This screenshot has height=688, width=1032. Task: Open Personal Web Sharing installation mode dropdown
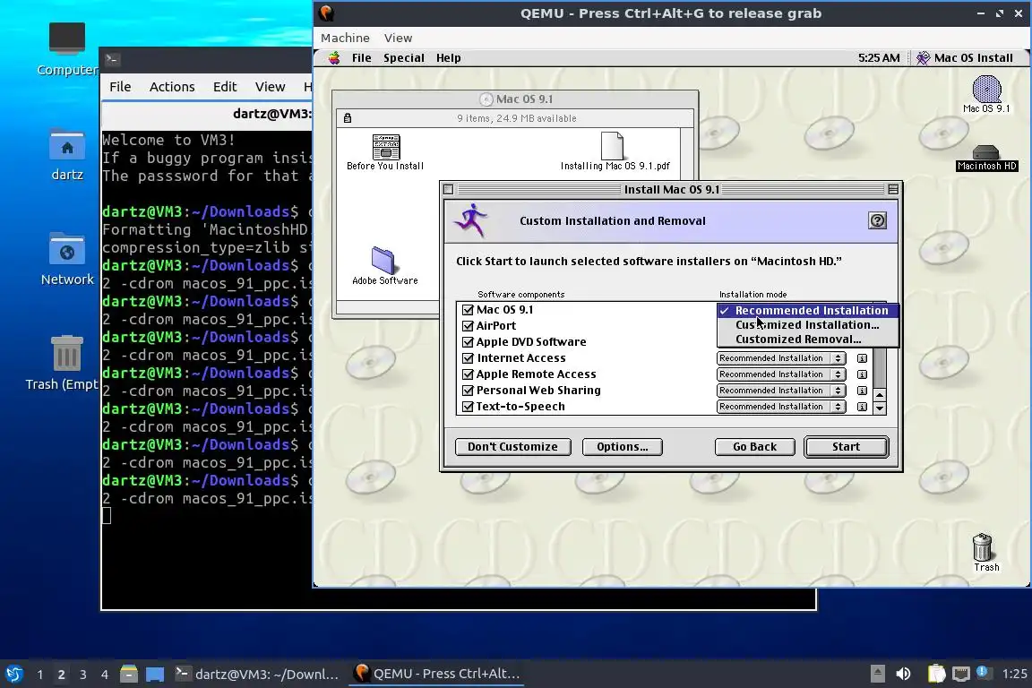click(x=780, y=391)
